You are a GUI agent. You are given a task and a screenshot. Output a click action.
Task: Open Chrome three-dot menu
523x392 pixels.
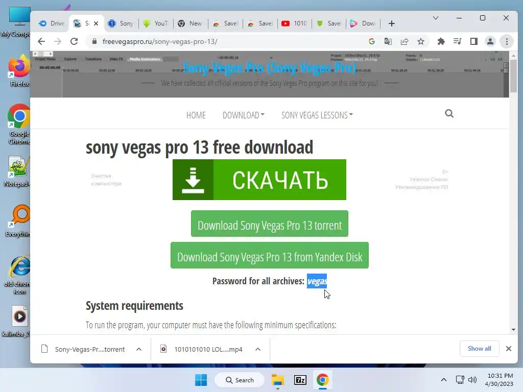coord(507,41)
